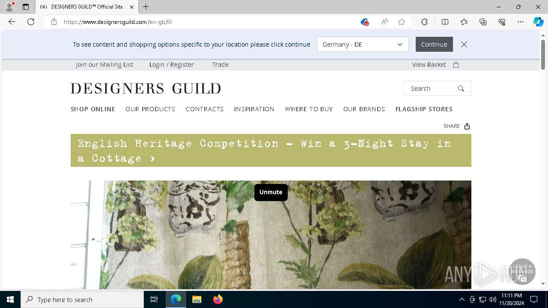
Task: Open the Flagship Stores menu
Action: tap(424, 109)
